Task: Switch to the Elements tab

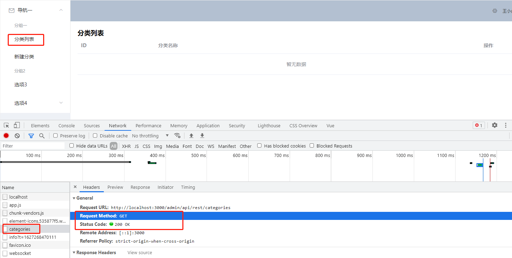Action: coord(40,126)
